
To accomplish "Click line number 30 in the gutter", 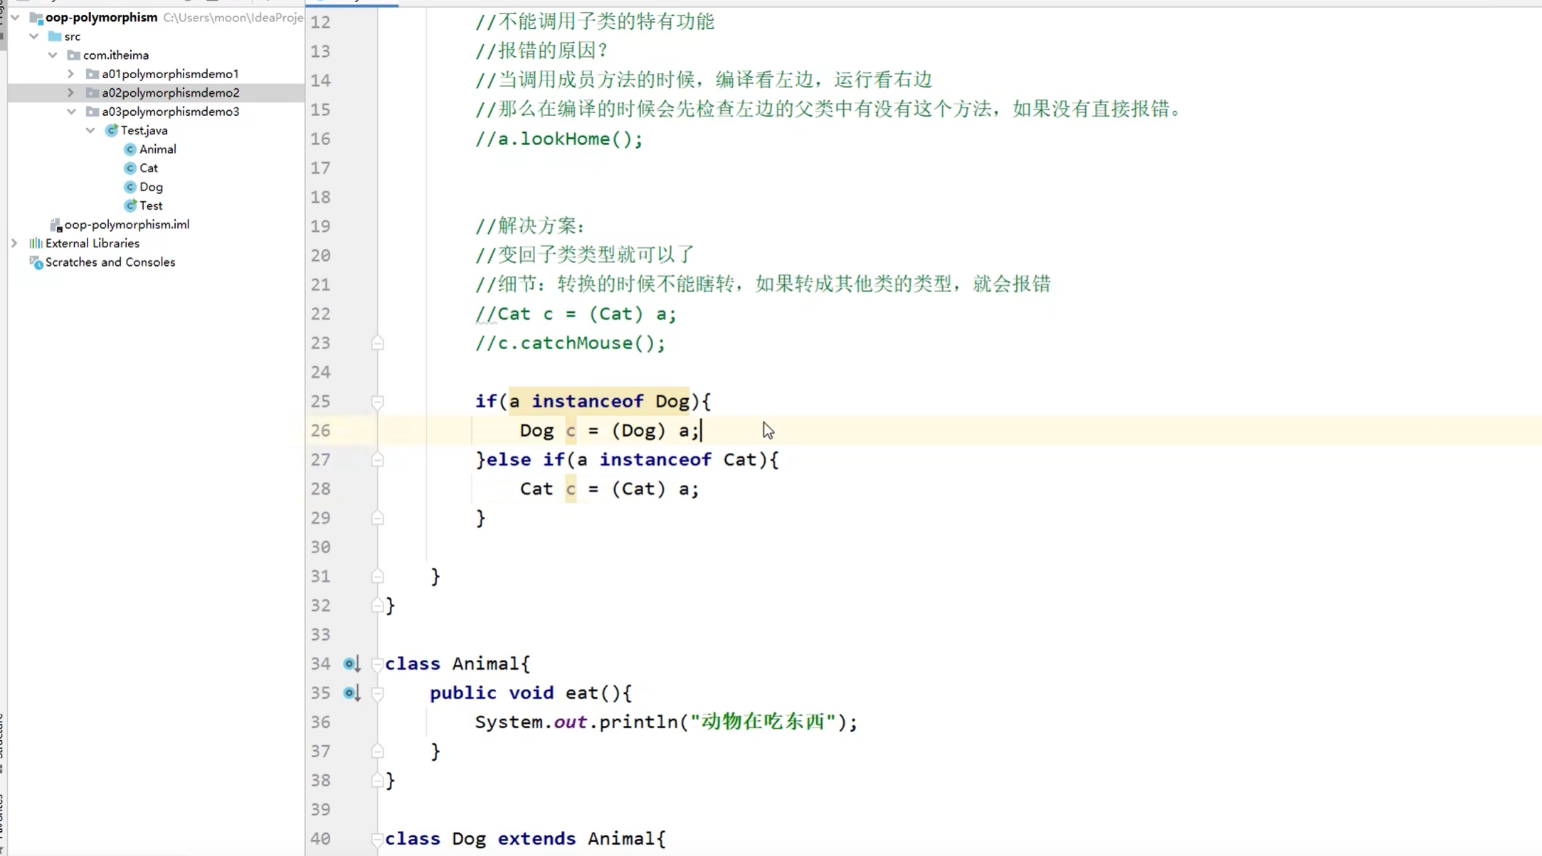I will pyautogui.click(x=321, y=547).
